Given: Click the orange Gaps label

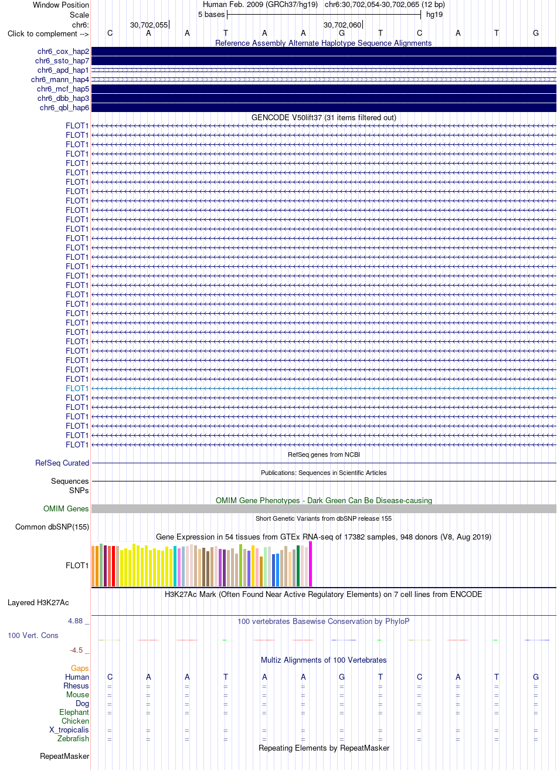Looking at the screenshot, I should (x=80, y=669).
